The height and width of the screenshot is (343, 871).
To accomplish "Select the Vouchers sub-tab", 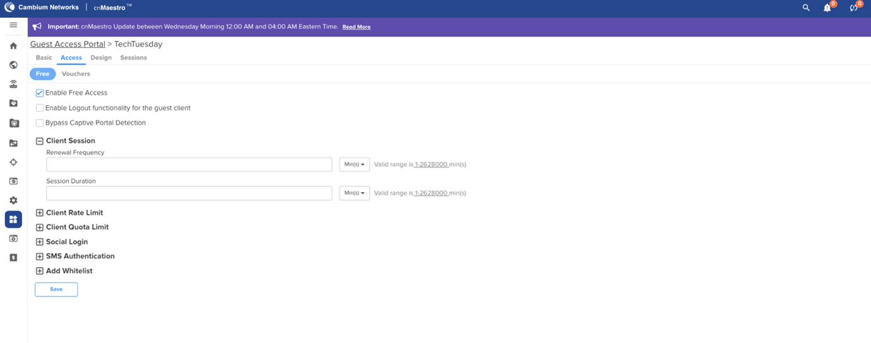I will [x=76, y=74].
